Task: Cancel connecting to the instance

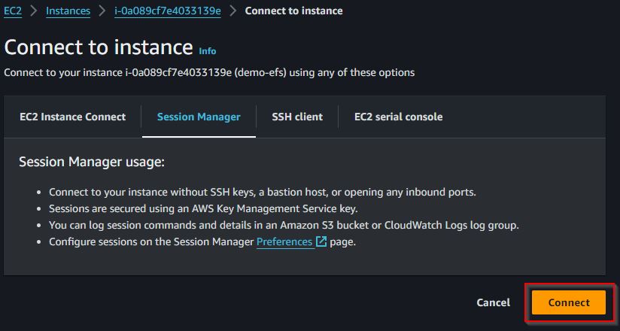Action: point(493,302)
